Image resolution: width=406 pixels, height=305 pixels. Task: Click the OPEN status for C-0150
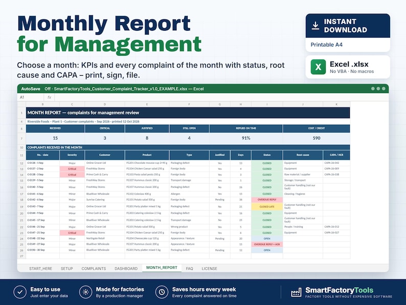[267, 250]
